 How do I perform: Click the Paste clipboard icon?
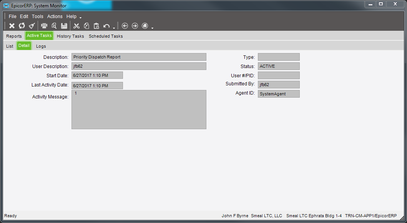[96, 26]
